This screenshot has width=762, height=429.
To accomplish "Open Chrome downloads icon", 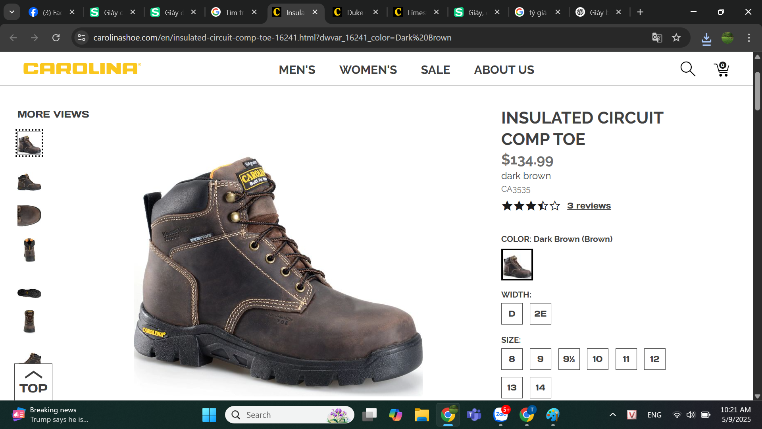I will click(x=706, y=38).
